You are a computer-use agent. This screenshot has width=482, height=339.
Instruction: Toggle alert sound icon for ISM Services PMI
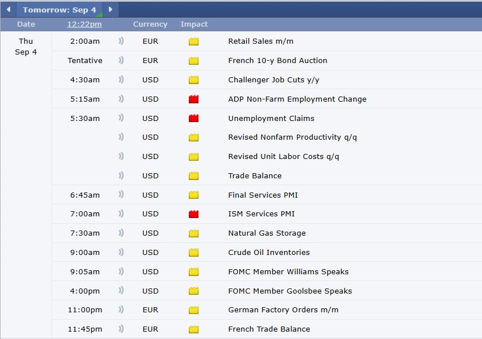121,214
